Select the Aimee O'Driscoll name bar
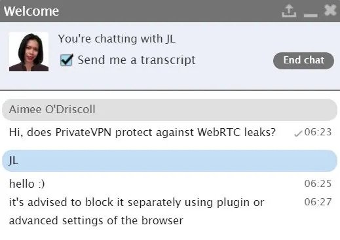This screenshot has height=240, width=340. 170,110
